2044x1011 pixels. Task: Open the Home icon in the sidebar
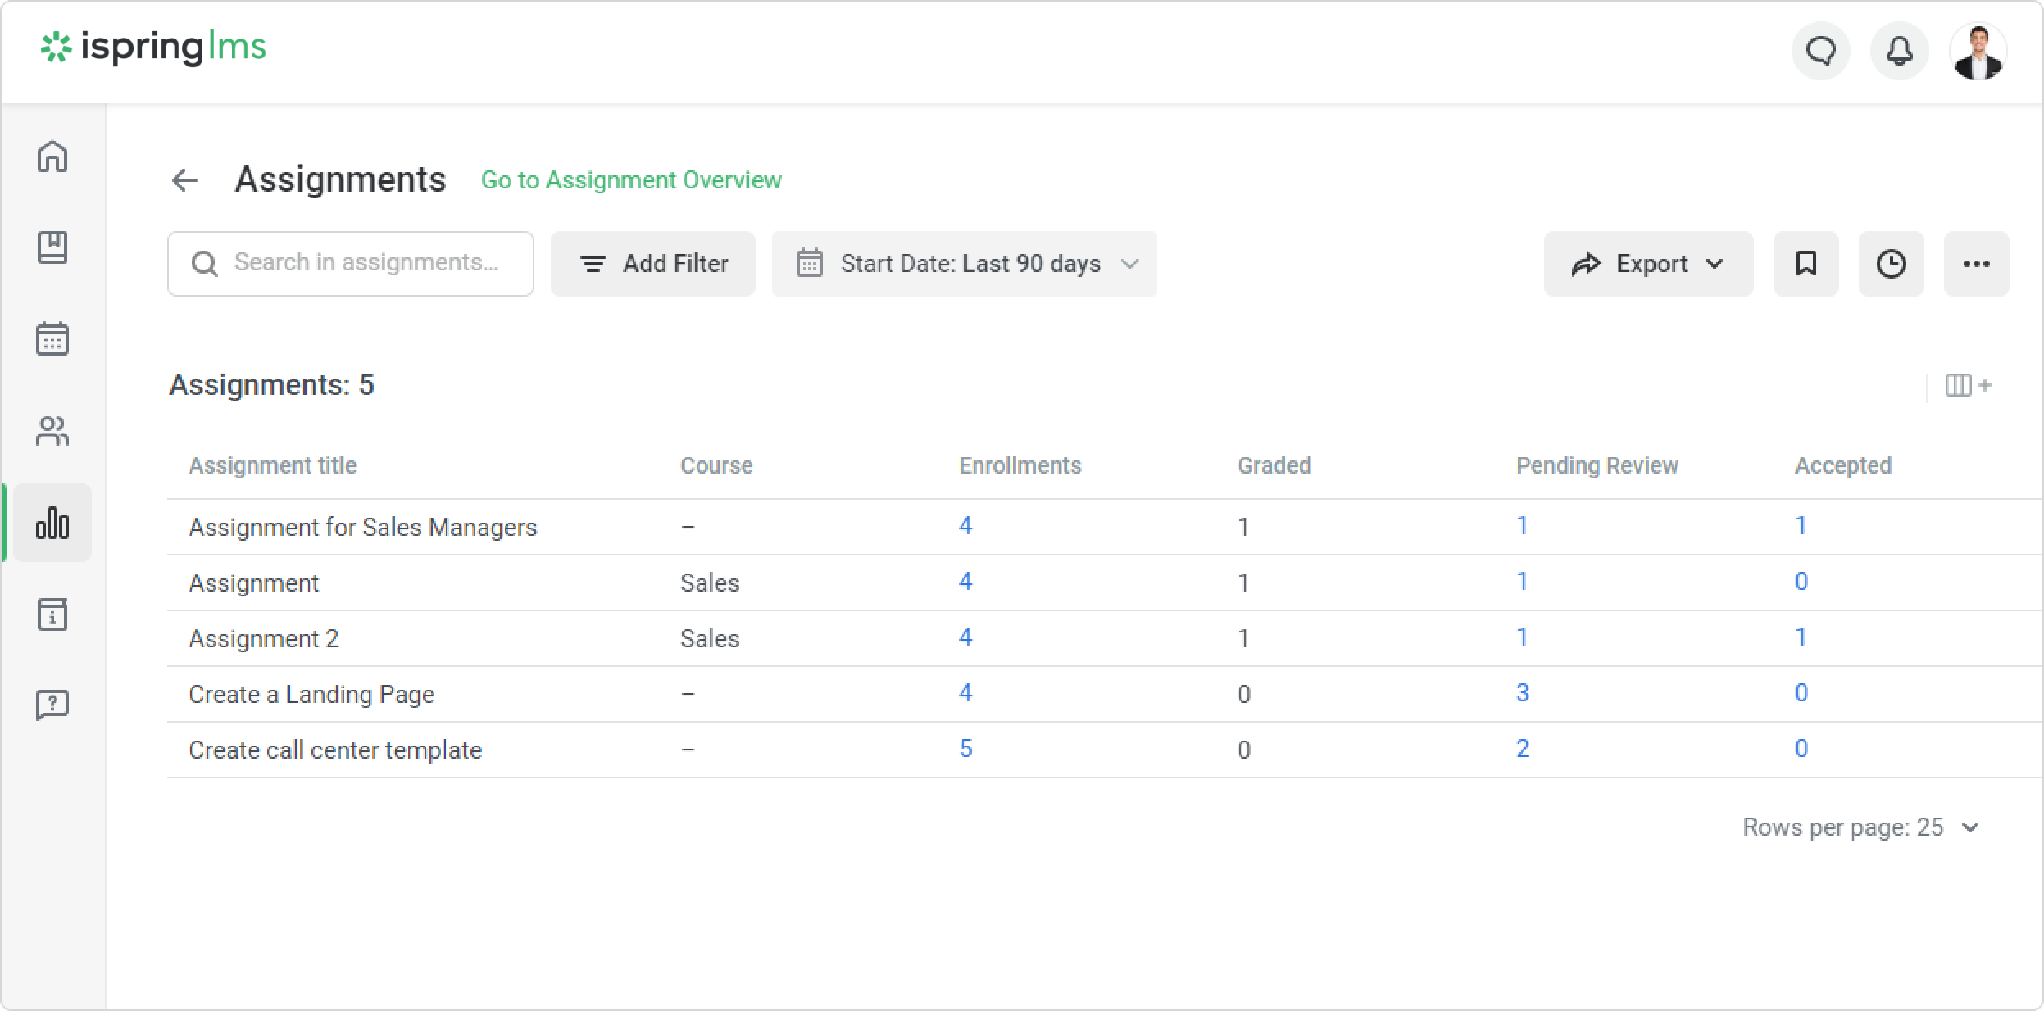pos(52,156)
